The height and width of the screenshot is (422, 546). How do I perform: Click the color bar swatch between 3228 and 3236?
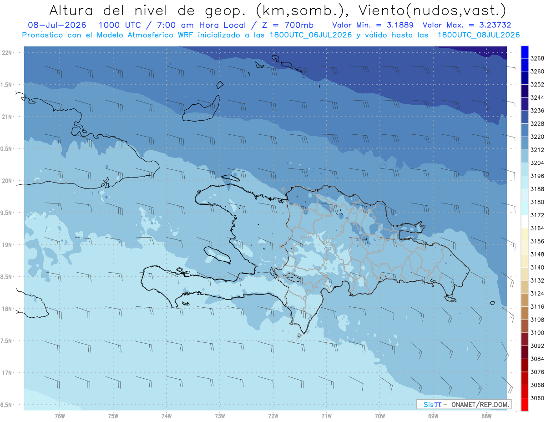point(525,117)
